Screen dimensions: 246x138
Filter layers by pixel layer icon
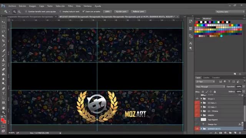[221, 82]
